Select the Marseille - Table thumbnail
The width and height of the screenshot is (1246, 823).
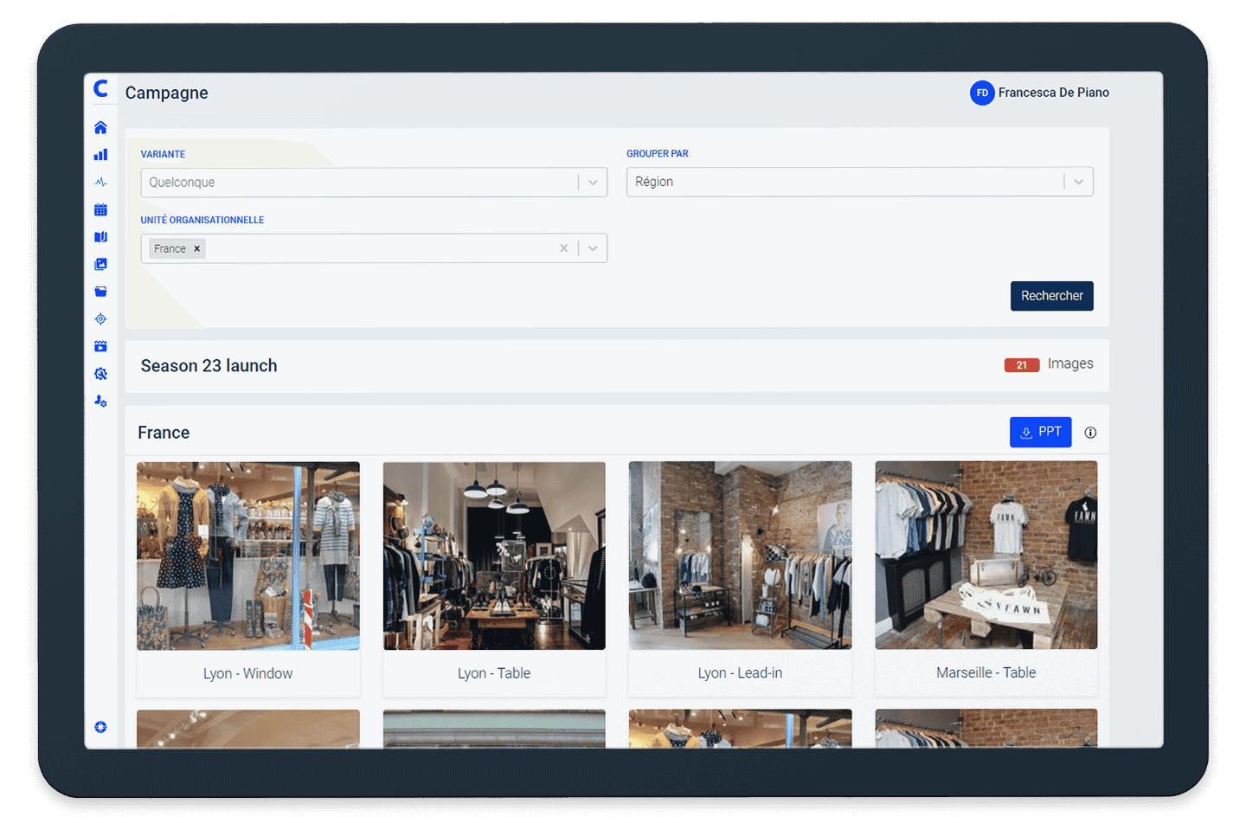[x=986, y=556]
